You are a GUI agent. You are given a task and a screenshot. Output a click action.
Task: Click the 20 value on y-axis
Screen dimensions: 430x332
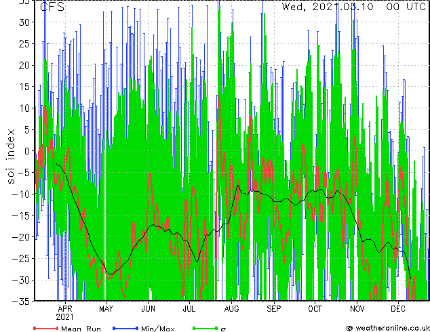tap(24, 65)
